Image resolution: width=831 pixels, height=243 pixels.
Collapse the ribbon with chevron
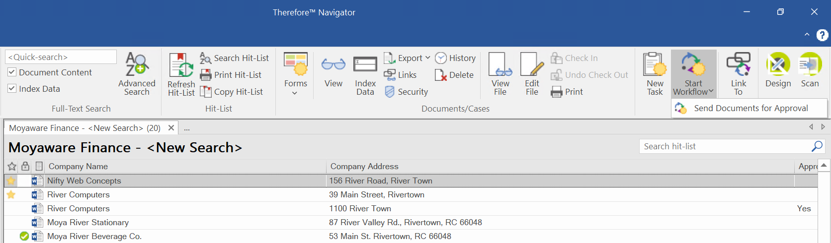point(807,35)
